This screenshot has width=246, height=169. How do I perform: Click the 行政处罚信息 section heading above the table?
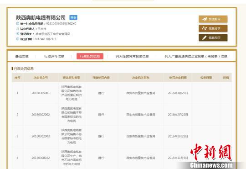24,69
